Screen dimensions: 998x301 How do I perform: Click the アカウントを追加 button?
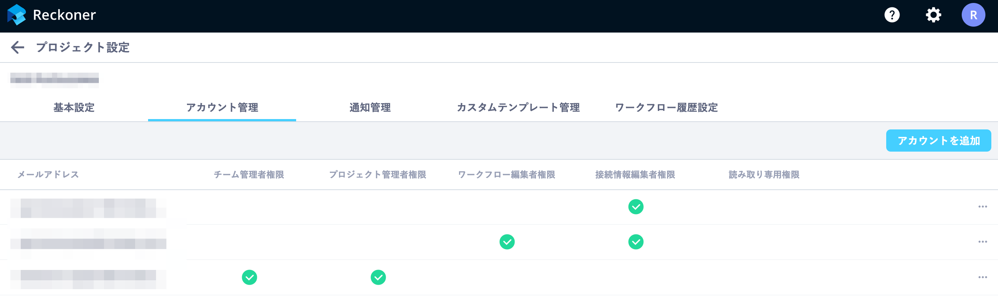click(938, 141)
